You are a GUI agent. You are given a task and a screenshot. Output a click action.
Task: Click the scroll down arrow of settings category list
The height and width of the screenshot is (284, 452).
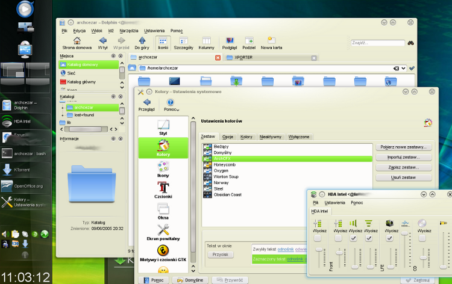[x=193, y=271]
